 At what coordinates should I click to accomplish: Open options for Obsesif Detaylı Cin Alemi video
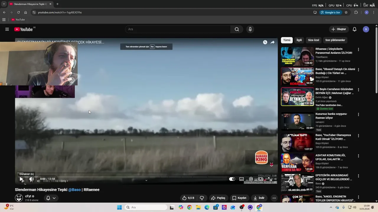(x=359, y=70)
